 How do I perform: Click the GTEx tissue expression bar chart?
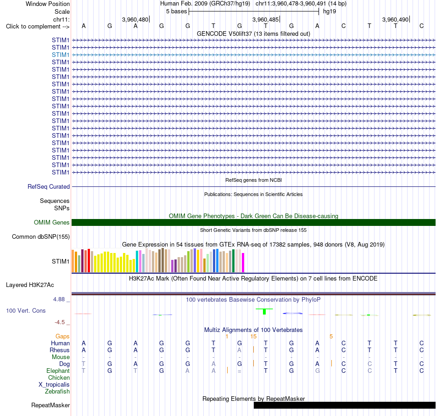click(158, 260)
